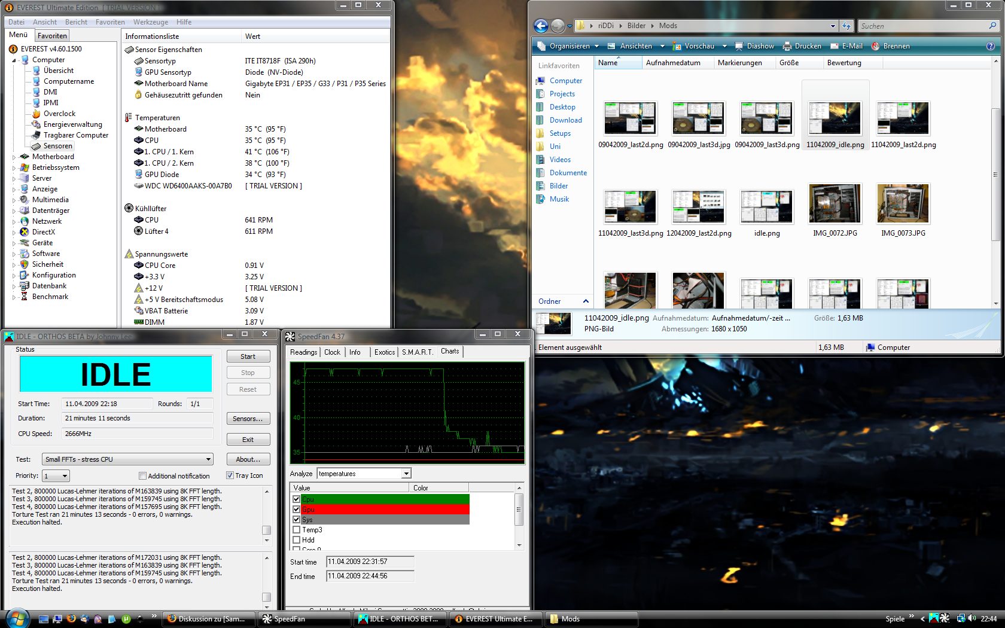1005x628 pixels.
Task: Click the Brennen disc icon in Explorer toolbar
Action: 876,46
